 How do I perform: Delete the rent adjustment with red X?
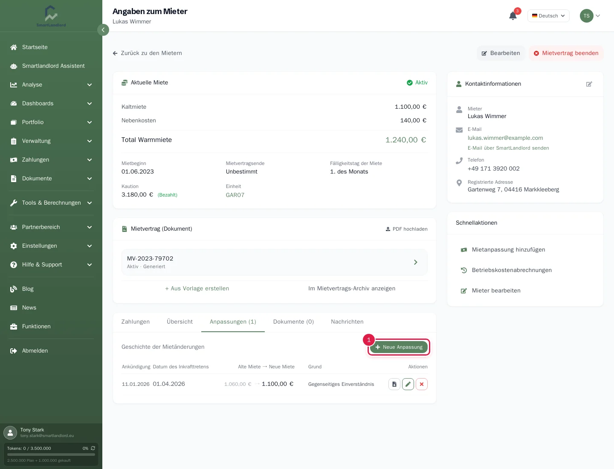pyautogui.click(x=422, y=384)
